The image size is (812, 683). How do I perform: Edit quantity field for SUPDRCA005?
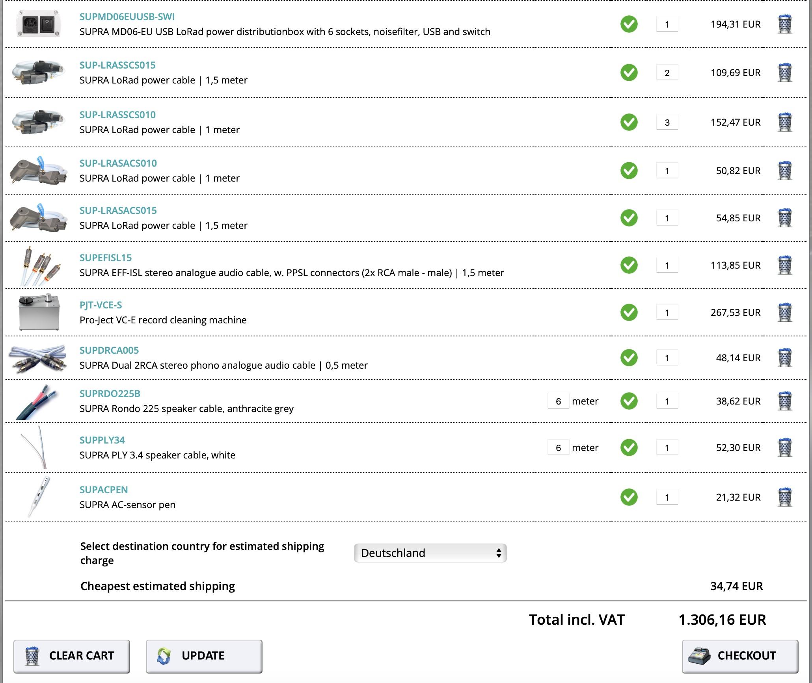(x=667, y=358)
